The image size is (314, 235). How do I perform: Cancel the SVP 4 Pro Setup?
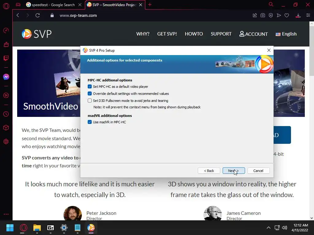[258, 171]
